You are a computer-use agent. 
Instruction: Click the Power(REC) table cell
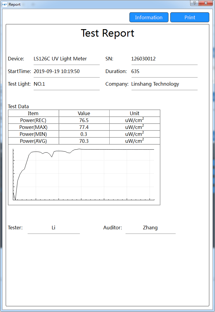33,120
